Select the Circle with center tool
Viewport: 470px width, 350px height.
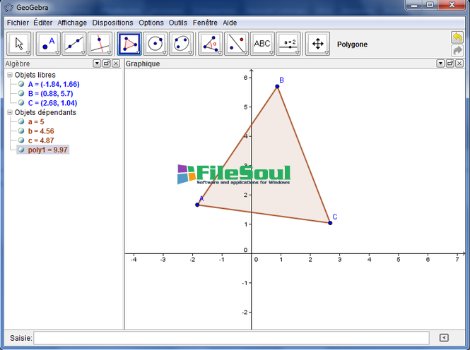coord(155,44)
